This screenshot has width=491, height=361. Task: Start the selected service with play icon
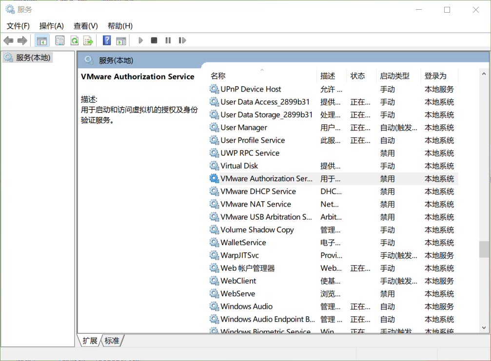point(140,40)
